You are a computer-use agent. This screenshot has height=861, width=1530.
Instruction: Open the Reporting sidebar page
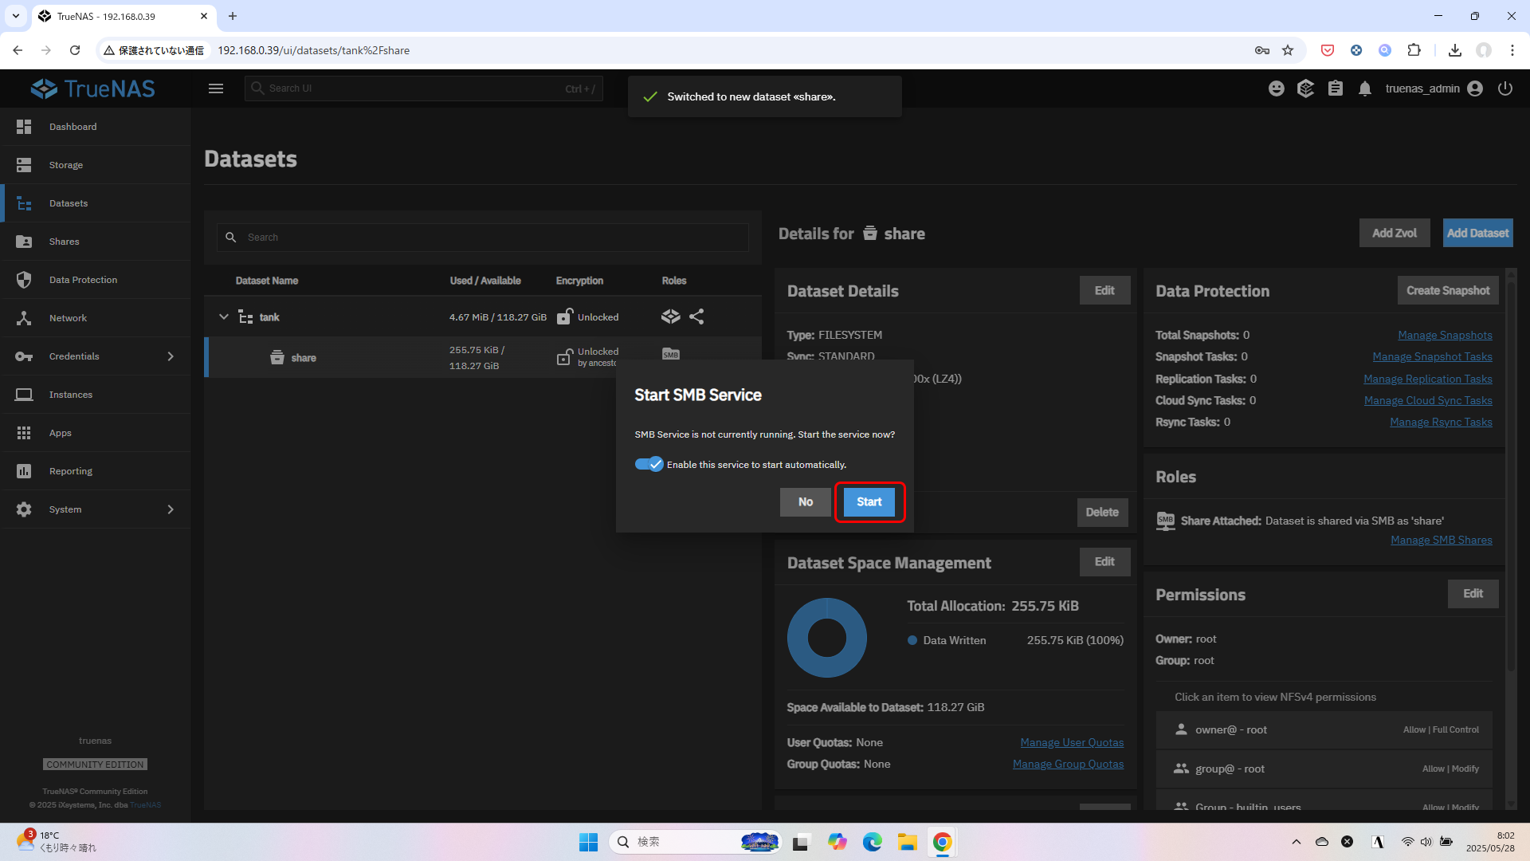(x=96, y=471)
